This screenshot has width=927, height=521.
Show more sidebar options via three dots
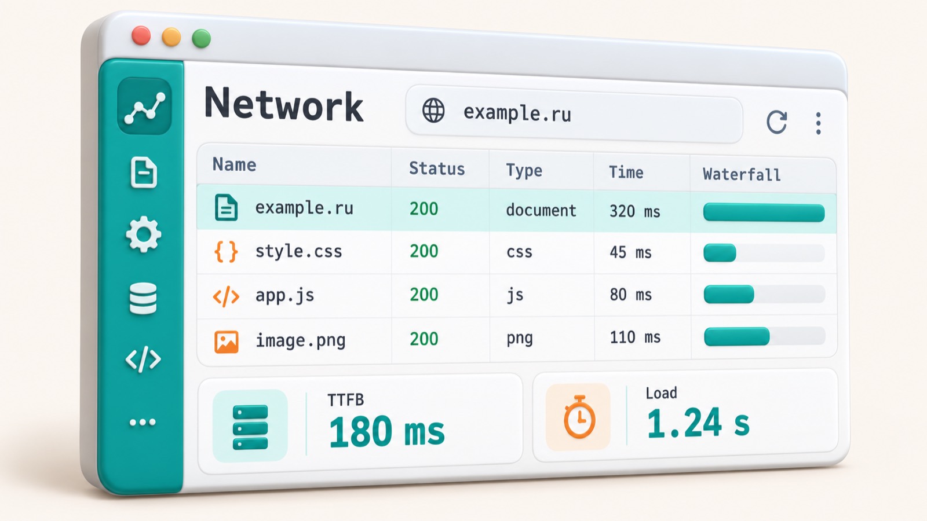click(143, 422)
